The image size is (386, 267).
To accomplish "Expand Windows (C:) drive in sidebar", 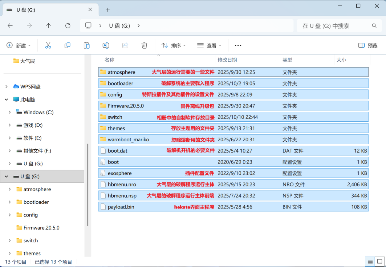I will [x=9, y=112].
